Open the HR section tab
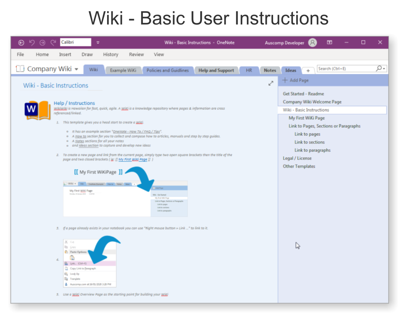 (x=249, y=70)
